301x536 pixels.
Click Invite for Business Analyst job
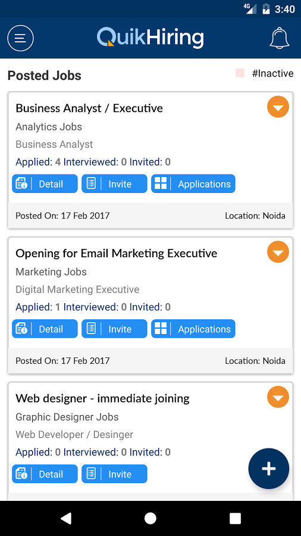[114, 184]
